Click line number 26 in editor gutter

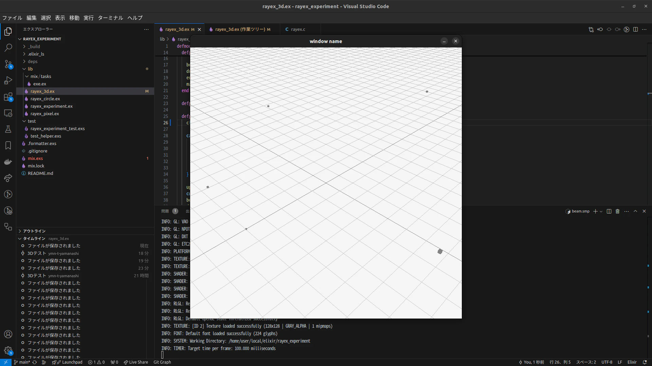click(166, 123)
